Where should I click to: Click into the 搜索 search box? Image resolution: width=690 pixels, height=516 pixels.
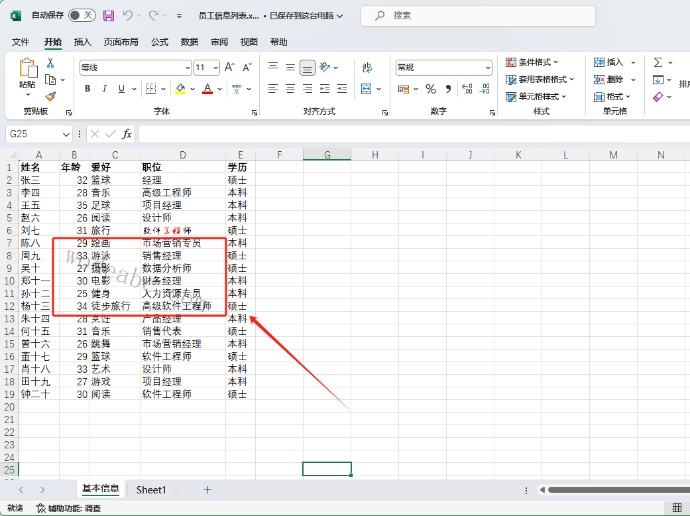click(477, 15)
